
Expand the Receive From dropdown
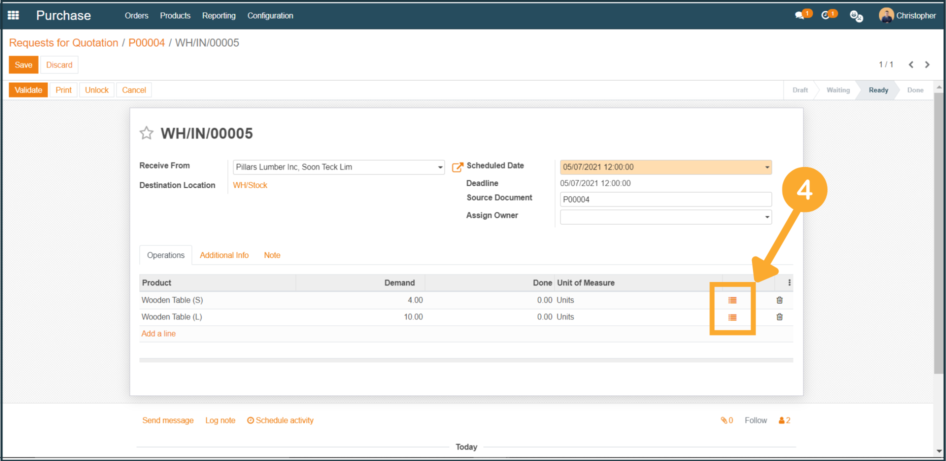(440, 167)
